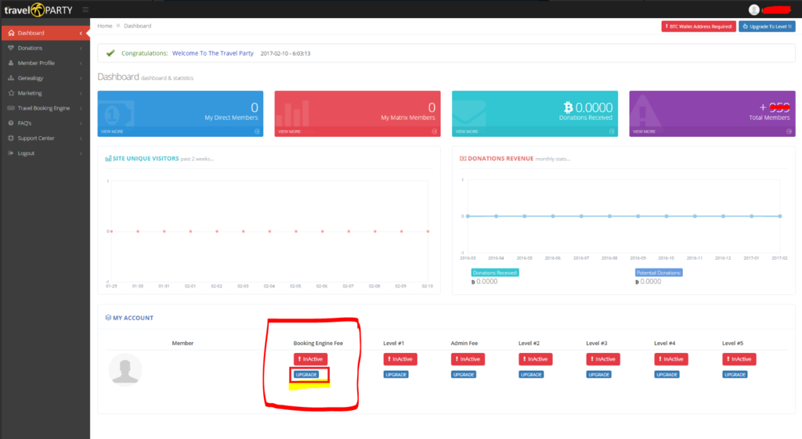
Task: Click Upgrade To Level 1 button
Action: 767,27
